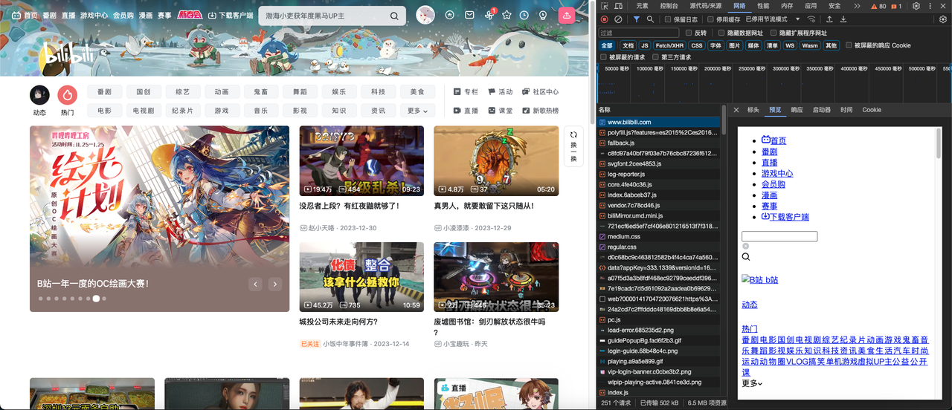Open the 已停用节流模式 throttling dropdown
Screen dimensions: 952x410
(x=773, y=19)
